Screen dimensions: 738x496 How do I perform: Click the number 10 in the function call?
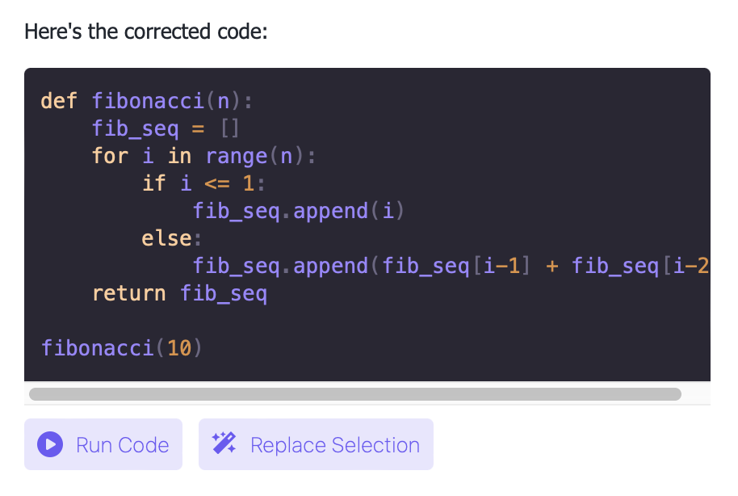(179, 348)
